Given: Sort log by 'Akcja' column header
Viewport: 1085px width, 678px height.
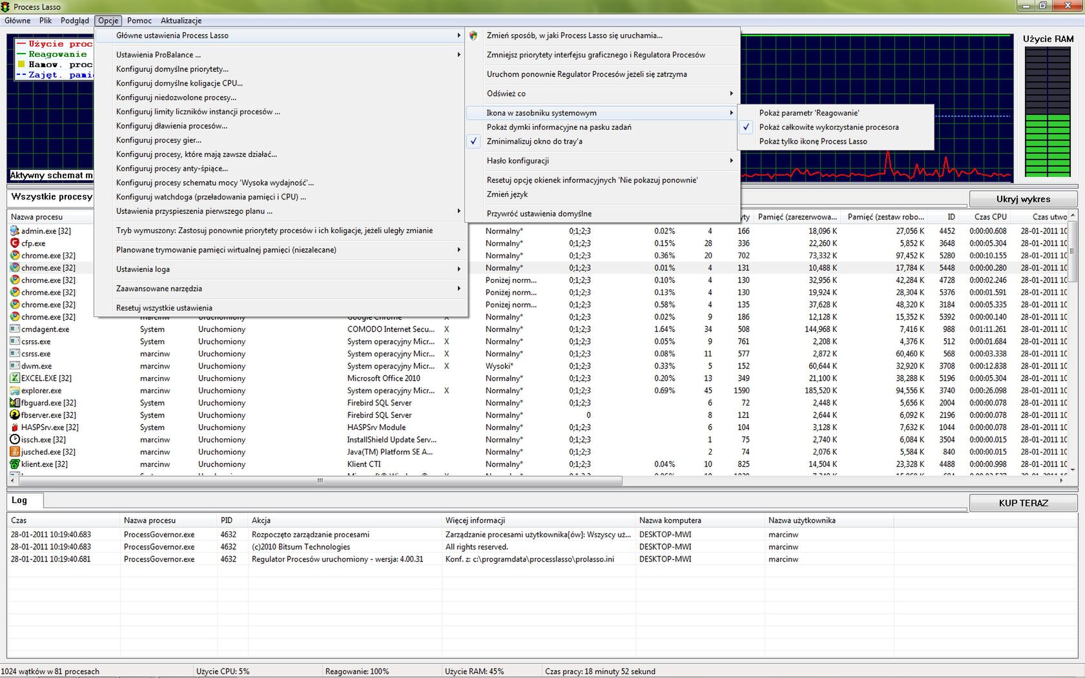Looking at the screenshot, I should [345, 520].
